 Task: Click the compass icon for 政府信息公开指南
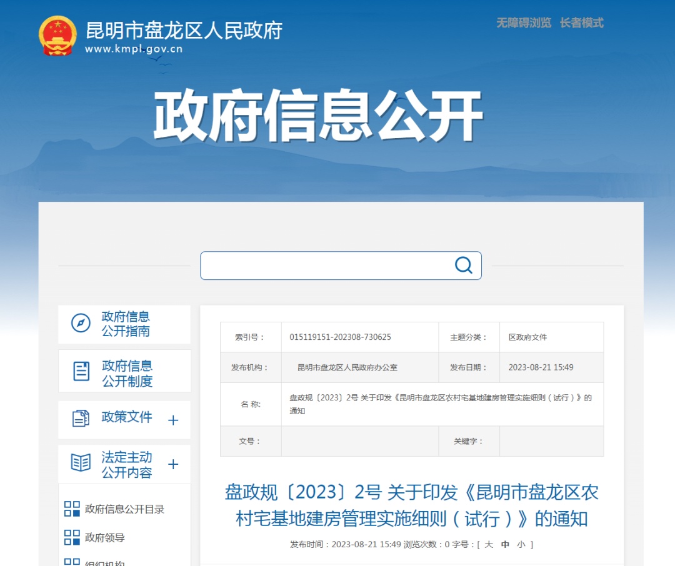point(81,324)
